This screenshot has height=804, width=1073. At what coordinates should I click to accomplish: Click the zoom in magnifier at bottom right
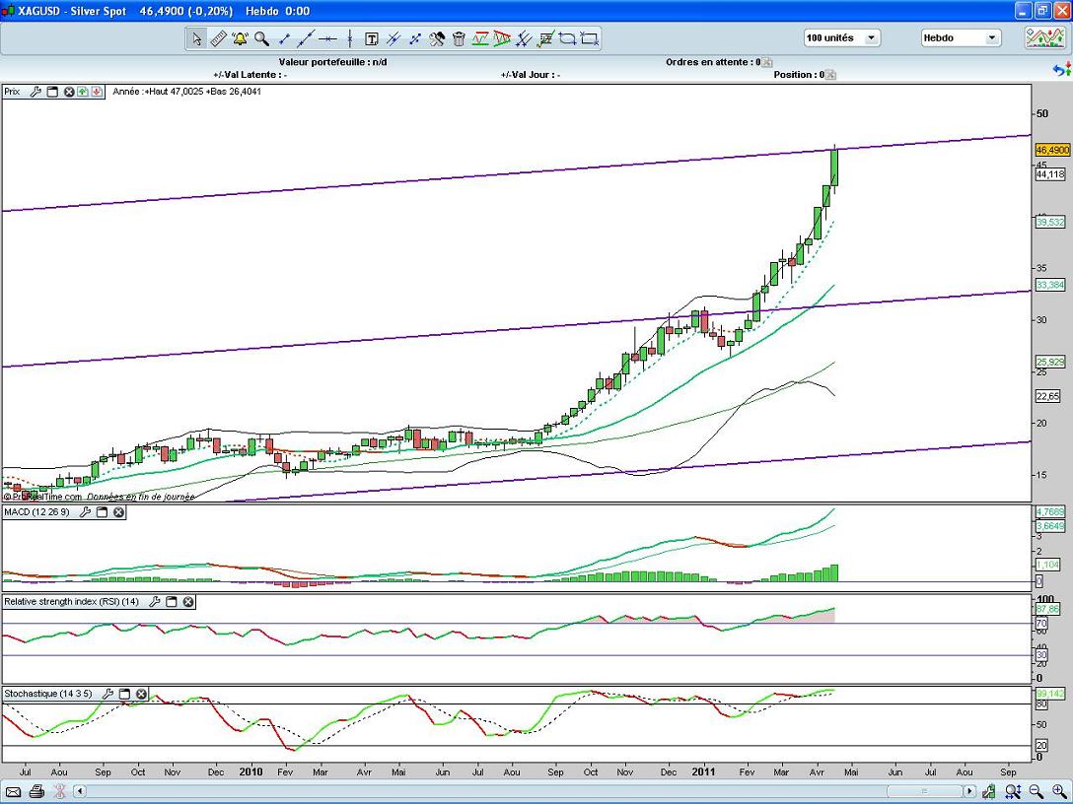(1058, 791)
